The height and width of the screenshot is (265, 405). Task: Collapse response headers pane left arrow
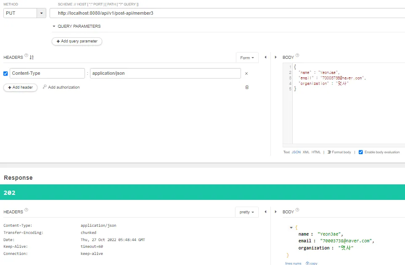point(265,212)
